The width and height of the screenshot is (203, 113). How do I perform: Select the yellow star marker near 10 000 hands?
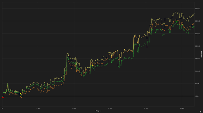coord(182,24)
